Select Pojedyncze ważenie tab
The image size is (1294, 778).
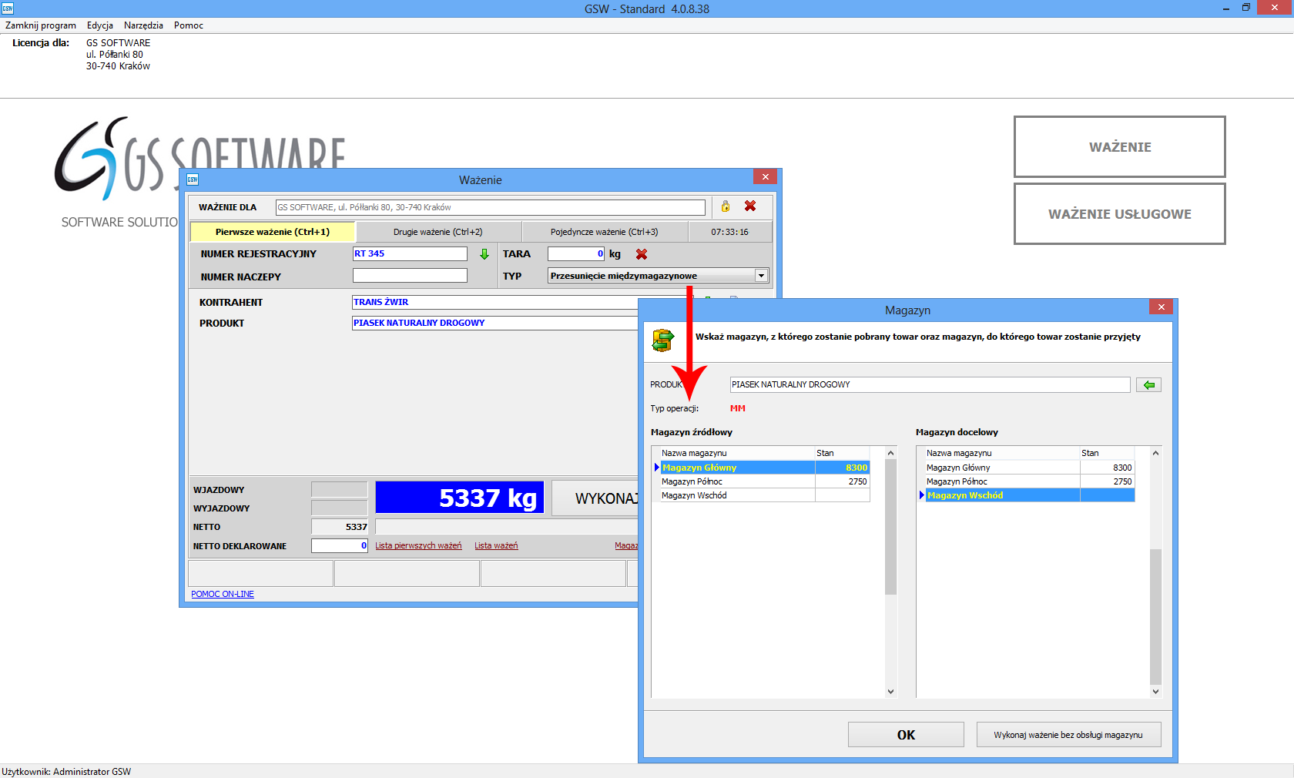point(604,232)
